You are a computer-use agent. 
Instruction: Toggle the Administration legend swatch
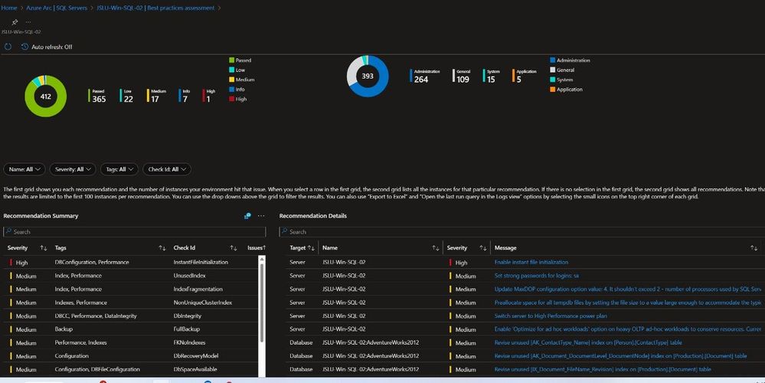(x=552, y=61)
